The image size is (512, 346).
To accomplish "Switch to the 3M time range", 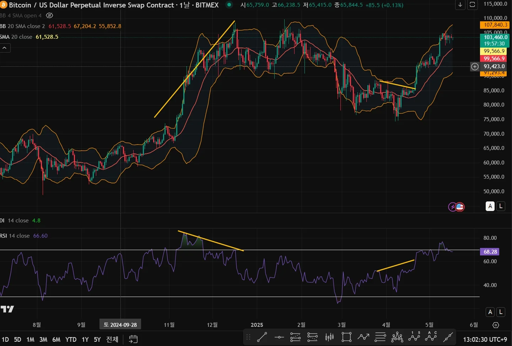I will pos(43,339).
